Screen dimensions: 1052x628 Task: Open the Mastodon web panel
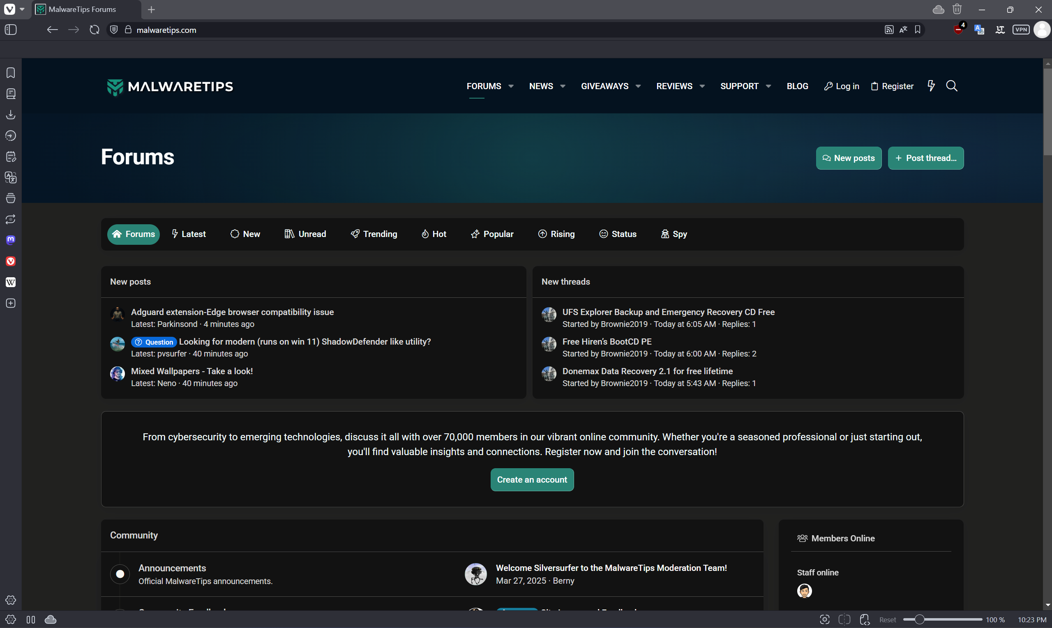point(11,240)
